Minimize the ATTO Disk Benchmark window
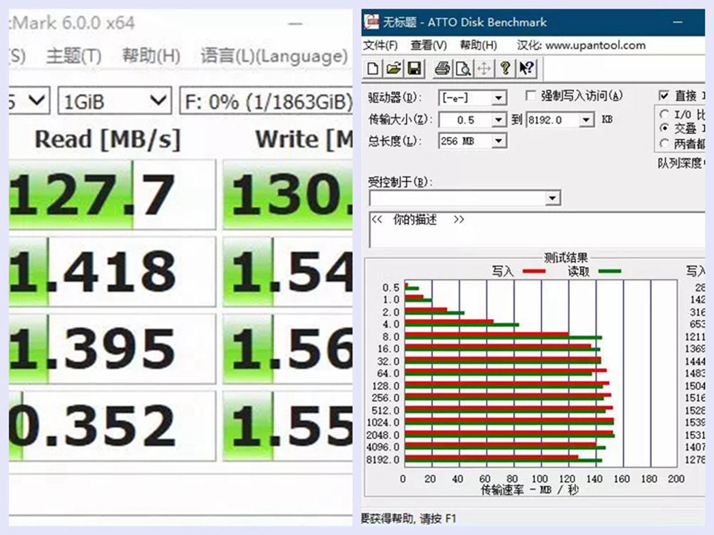The width and height of the screenshot is (714, 535). (677, 22)
